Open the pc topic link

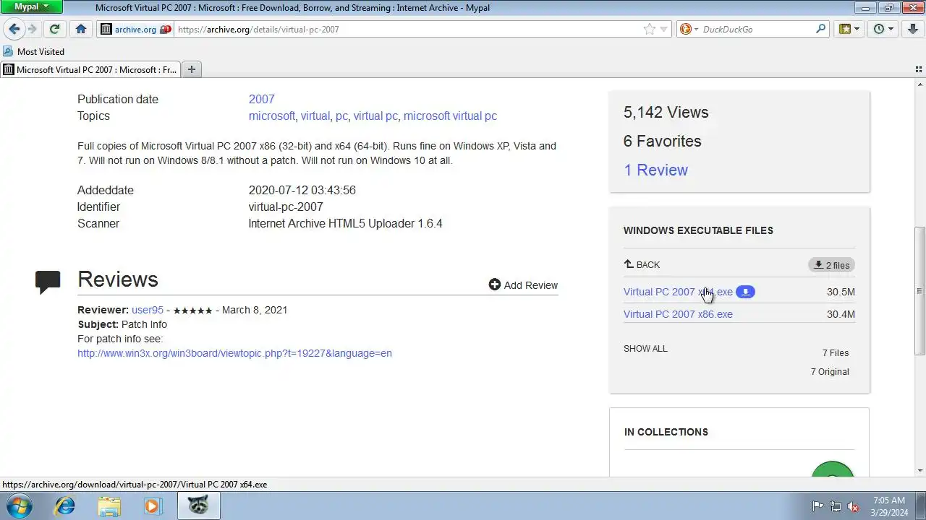[341, 116]
